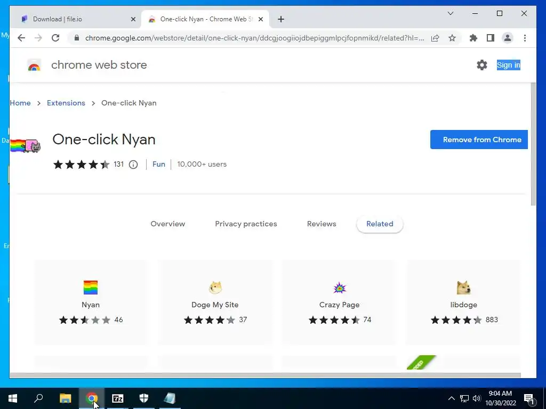Open the libdoge card title
The image size is (546, 409).
(463, 305)
